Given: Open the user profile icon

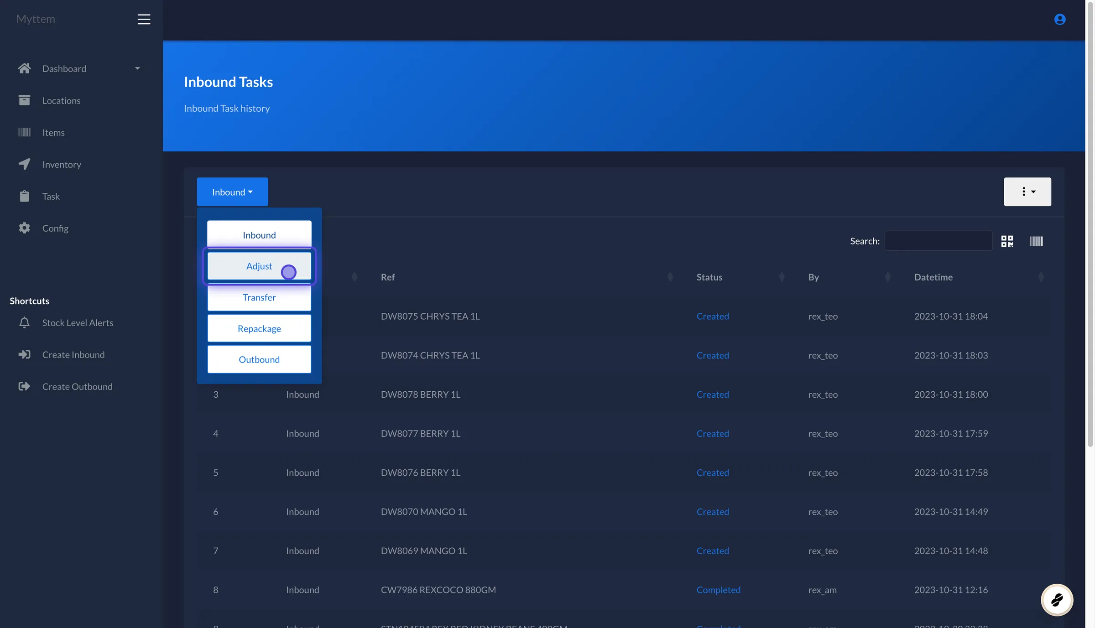Looking at the screenshot, I should (x=1059, y=19).
